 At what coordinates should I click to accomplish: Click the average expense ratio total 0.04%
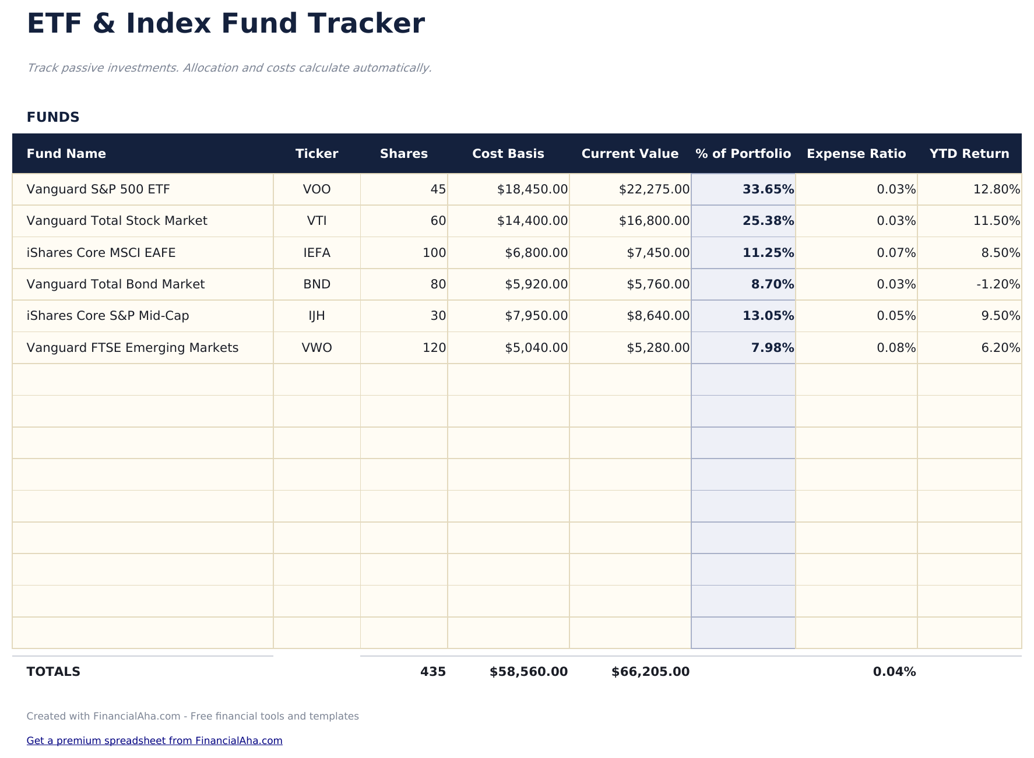(894, 672)
